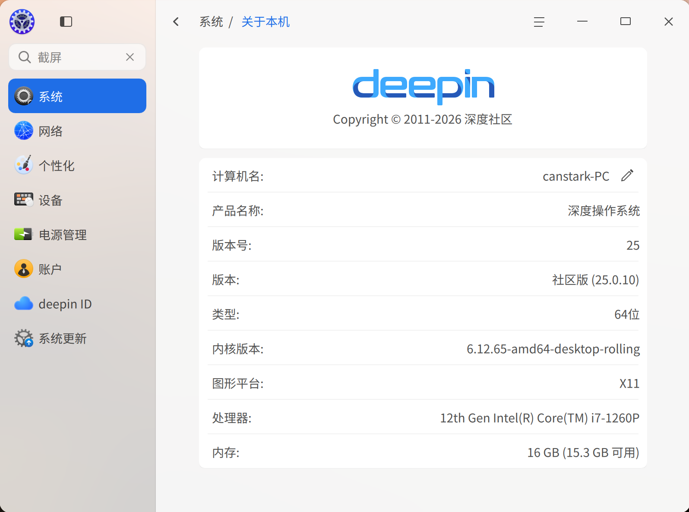Screen dimensions: 689x512
Task: Click 版本号 value 25
Action: 633,245
